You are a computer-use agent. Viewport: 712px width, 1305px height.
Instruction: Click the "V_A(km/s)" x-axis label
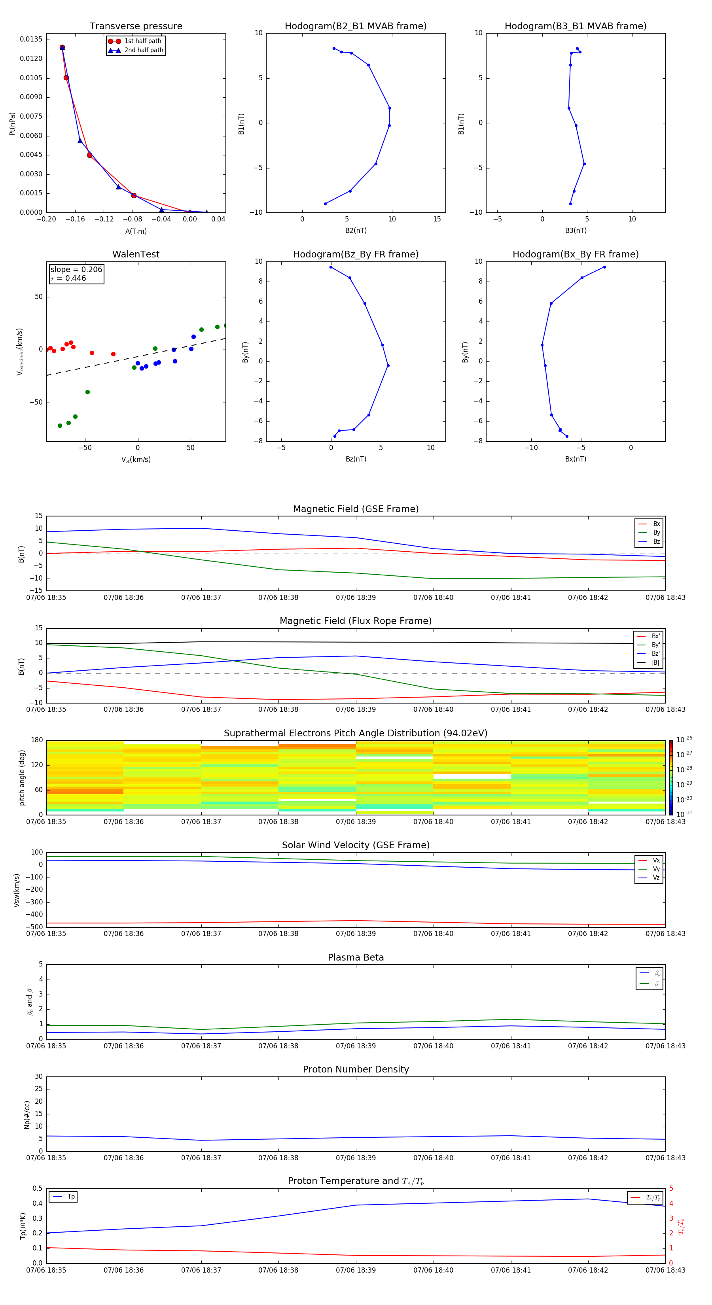point(136,460)
